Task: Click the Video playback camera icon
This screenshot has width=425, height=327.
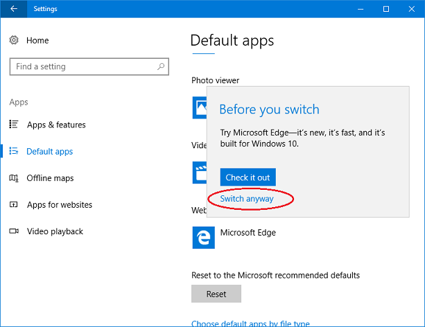Action: coord(14,231)
